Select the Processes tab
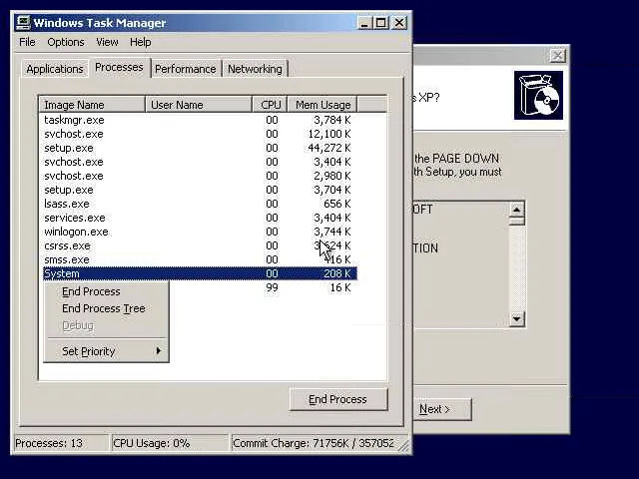Screen dimensions: 639x479 click(x=119, y=67)
